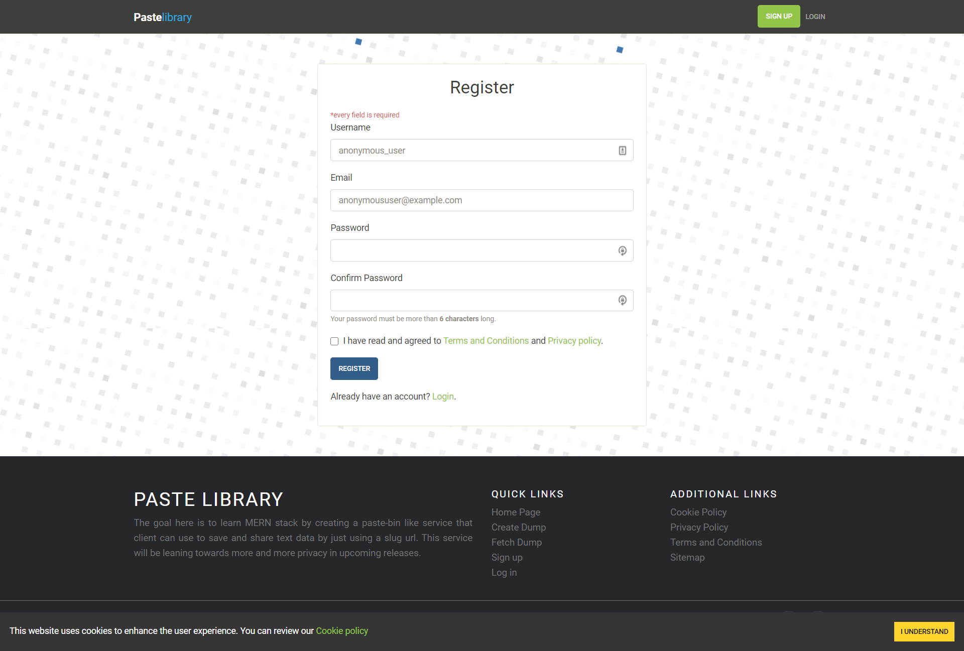Open Fetch Dump footer link

[516, 542]
